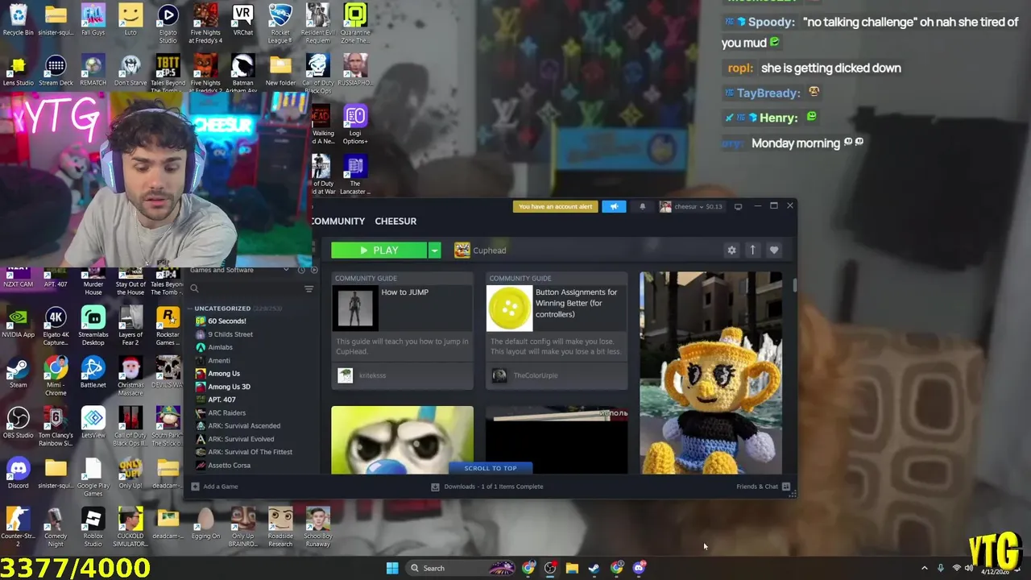Select Rocket League desktop shortcut

coord(280,24)
